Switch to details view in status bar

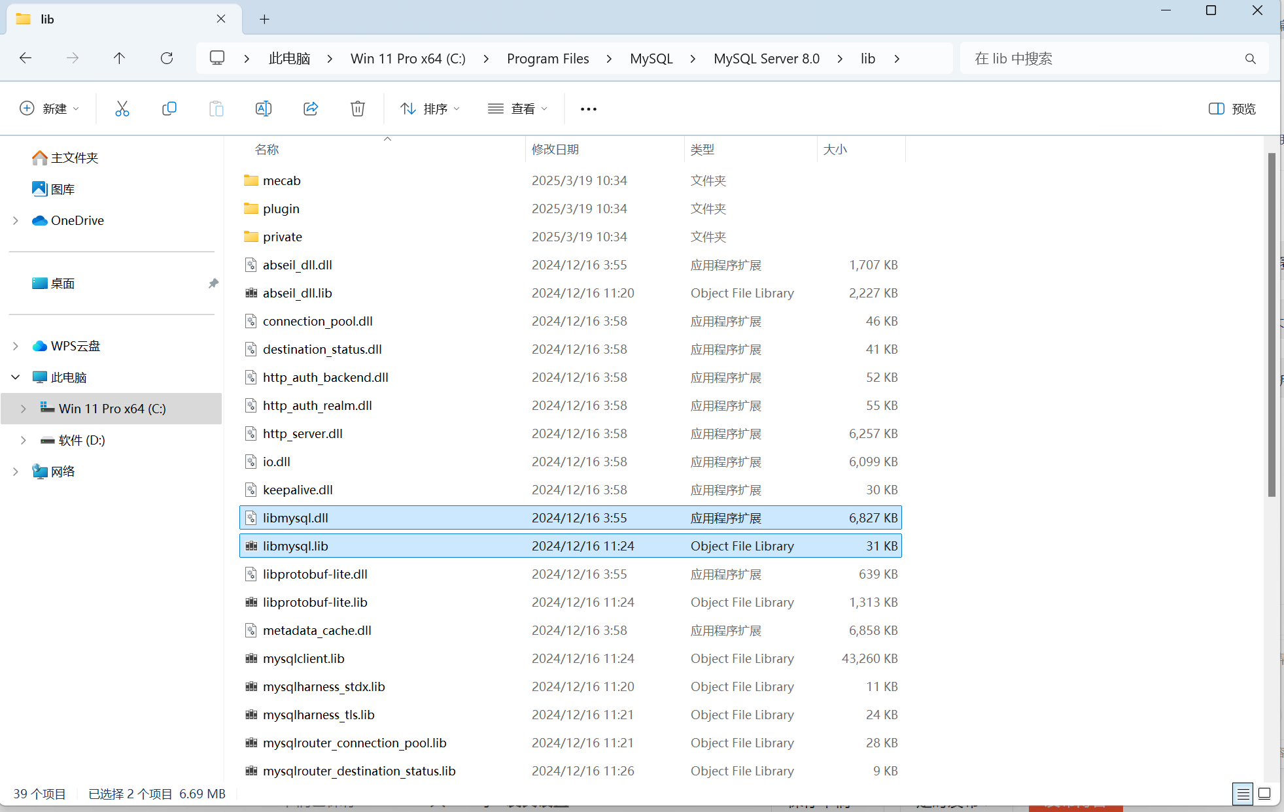[1243, 794]
